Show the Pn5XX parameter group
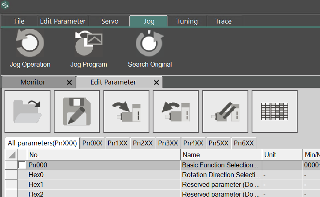Screen dimensions: 320x197 219,143
